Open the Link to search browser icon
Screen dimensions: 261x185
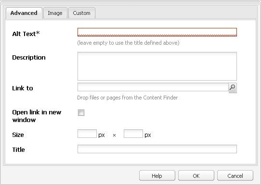pyautogui.click(x=233, y=88)
